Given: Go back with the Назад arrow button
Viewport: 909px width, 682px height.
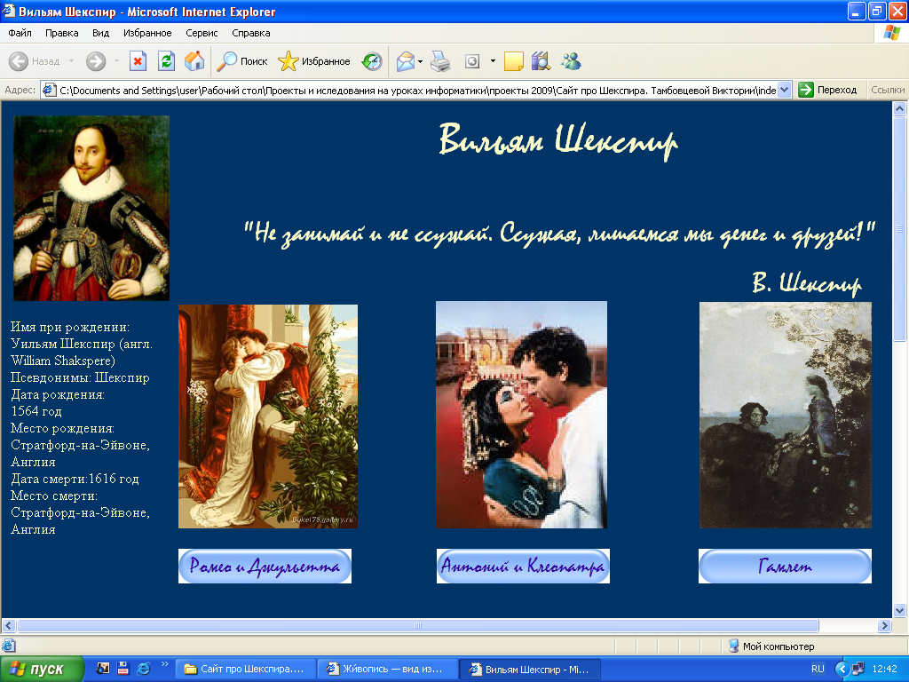Looking at the screenshot, I should click(35, 61).
